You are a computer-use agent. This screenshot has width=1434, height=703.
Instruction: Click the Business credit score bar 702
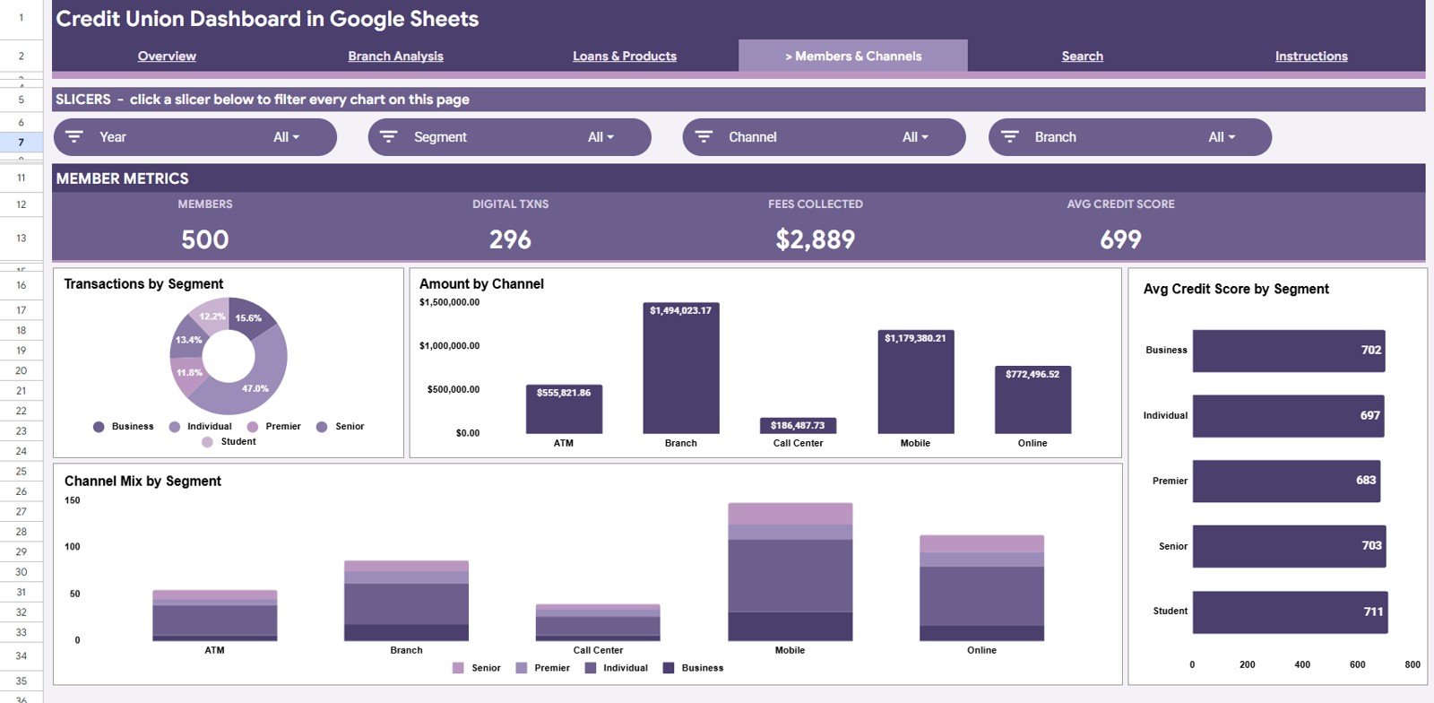[x=1289, y=351]
